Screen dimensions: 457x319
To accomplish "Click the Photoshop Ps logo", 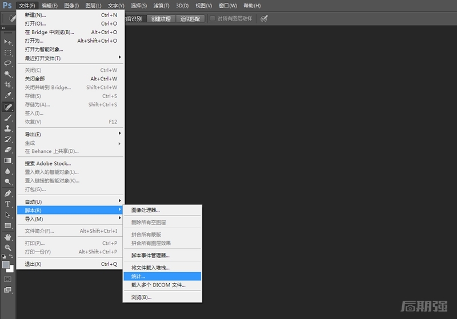I will tap(7, 5).
